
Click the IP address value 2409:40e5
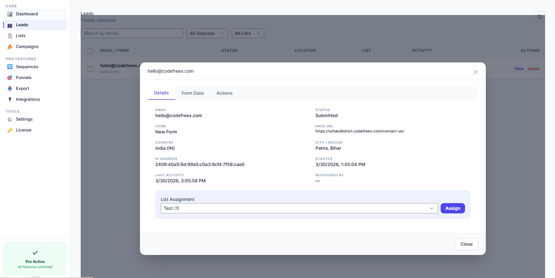tap(200, 164)
